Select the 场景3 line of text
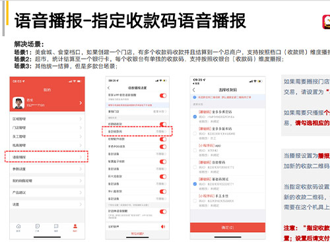This screenshot has height=242, width=330. click(x=66, y=66)
